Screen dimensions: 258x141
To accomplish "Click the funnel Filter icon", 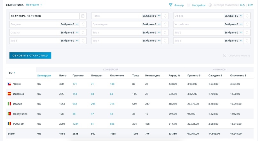I will point(171,5).
